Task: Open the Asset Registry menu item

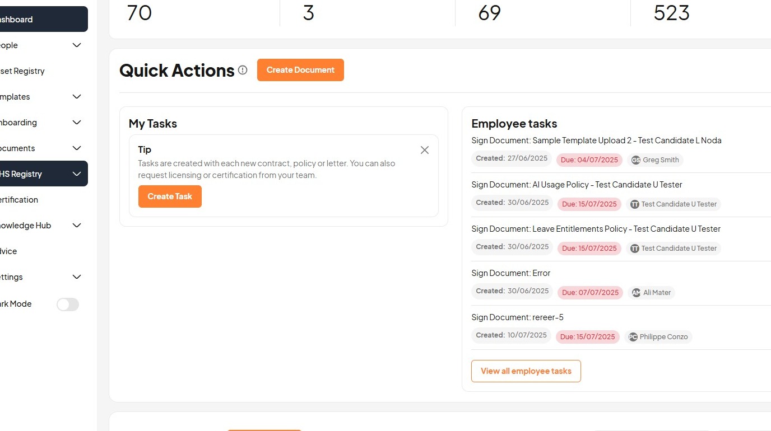Action: click(22, 71)
